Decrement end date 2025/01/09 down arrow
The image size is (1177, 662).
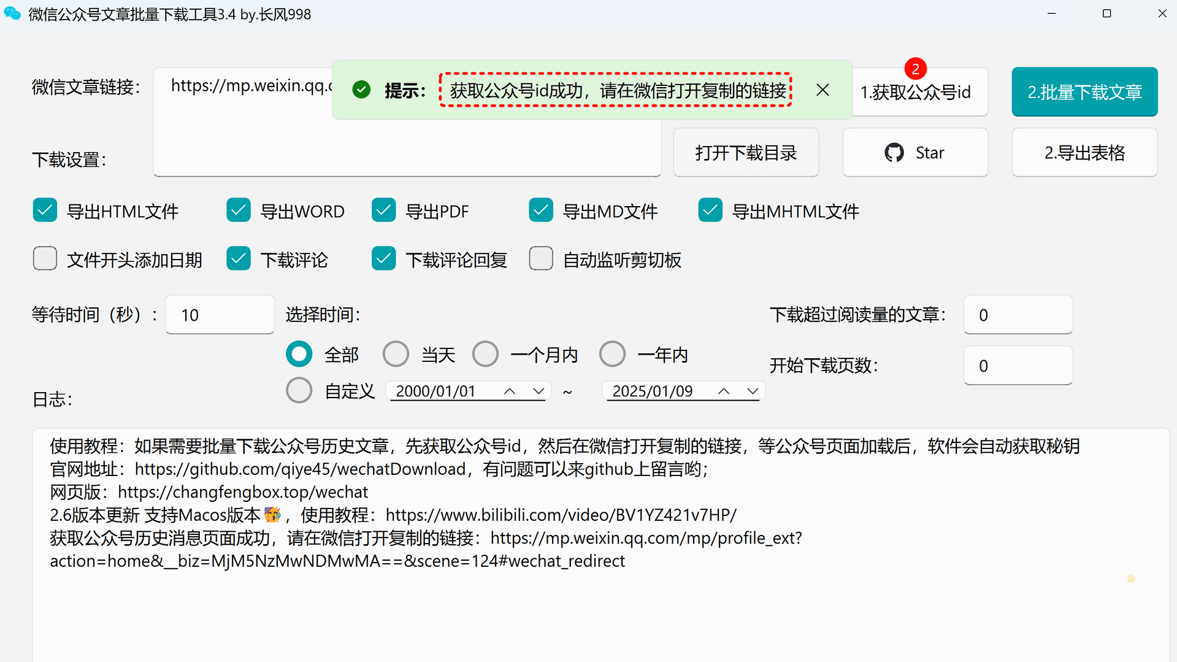[x=752, y=391]
